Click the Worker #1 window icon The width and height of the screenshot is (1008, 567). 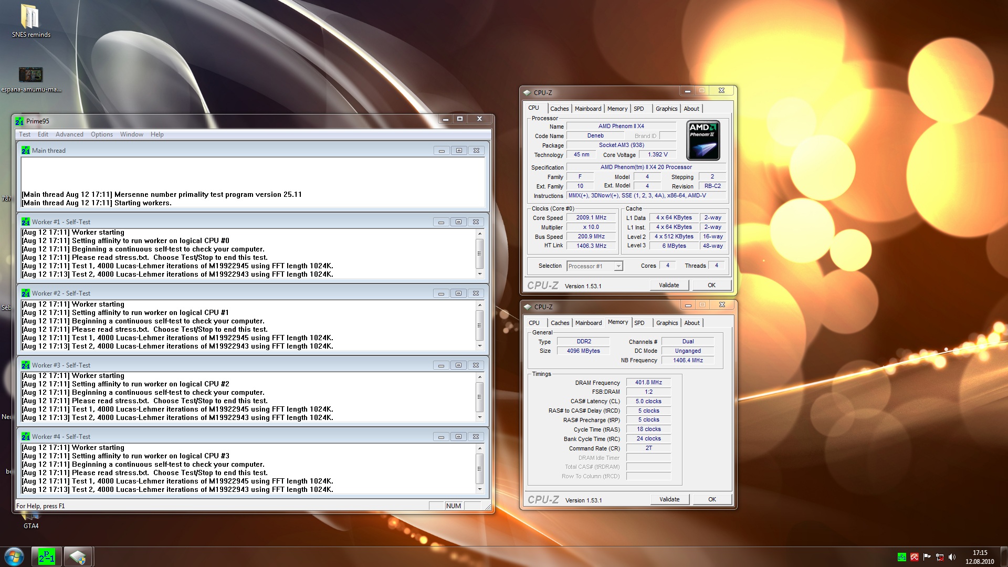[25, 222]
